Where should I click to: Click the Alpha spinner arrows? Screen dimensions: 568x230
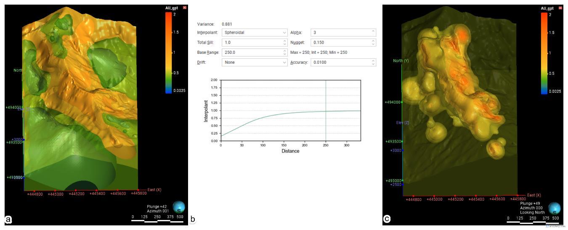(373, 32)
